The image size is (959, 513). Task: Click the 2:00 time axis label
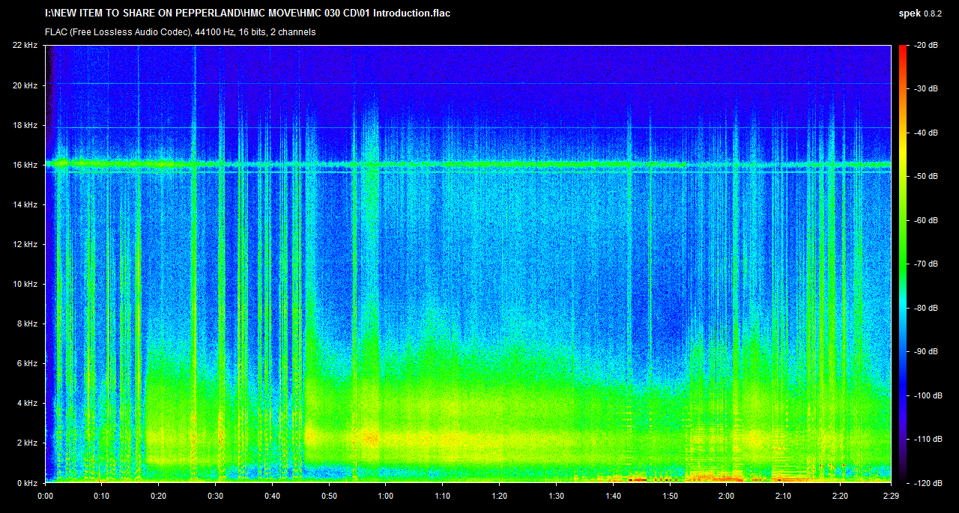click(x=726, y=496)
